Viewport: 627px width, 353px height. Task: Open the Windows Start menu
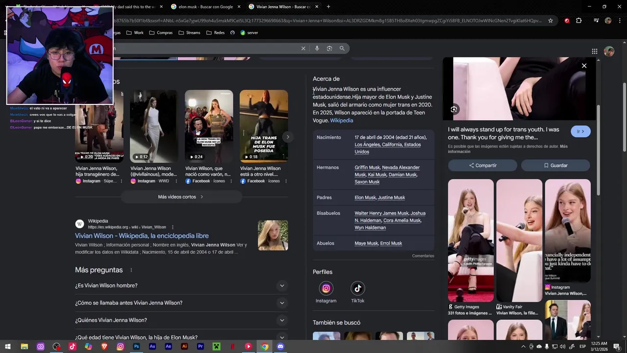[8, 347]
